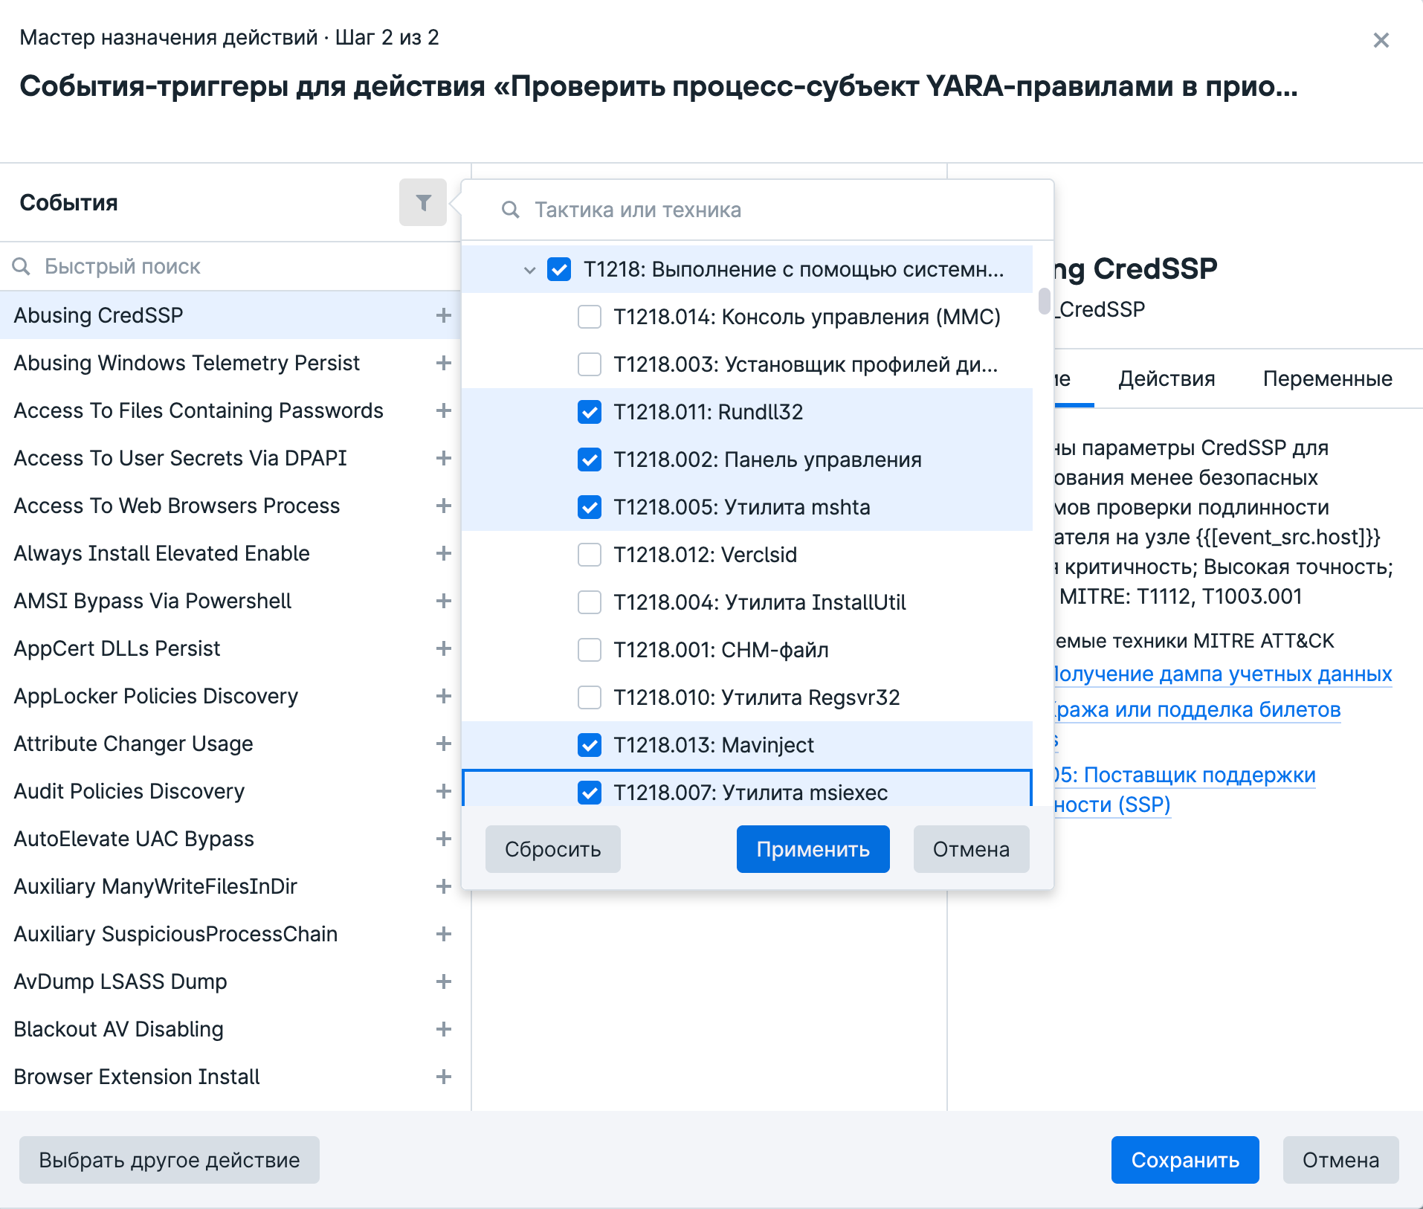This screenshot has height=1209, width=1423.
Task: Open the Кража или подделка билетов link
Action: tap(1198, 709)
